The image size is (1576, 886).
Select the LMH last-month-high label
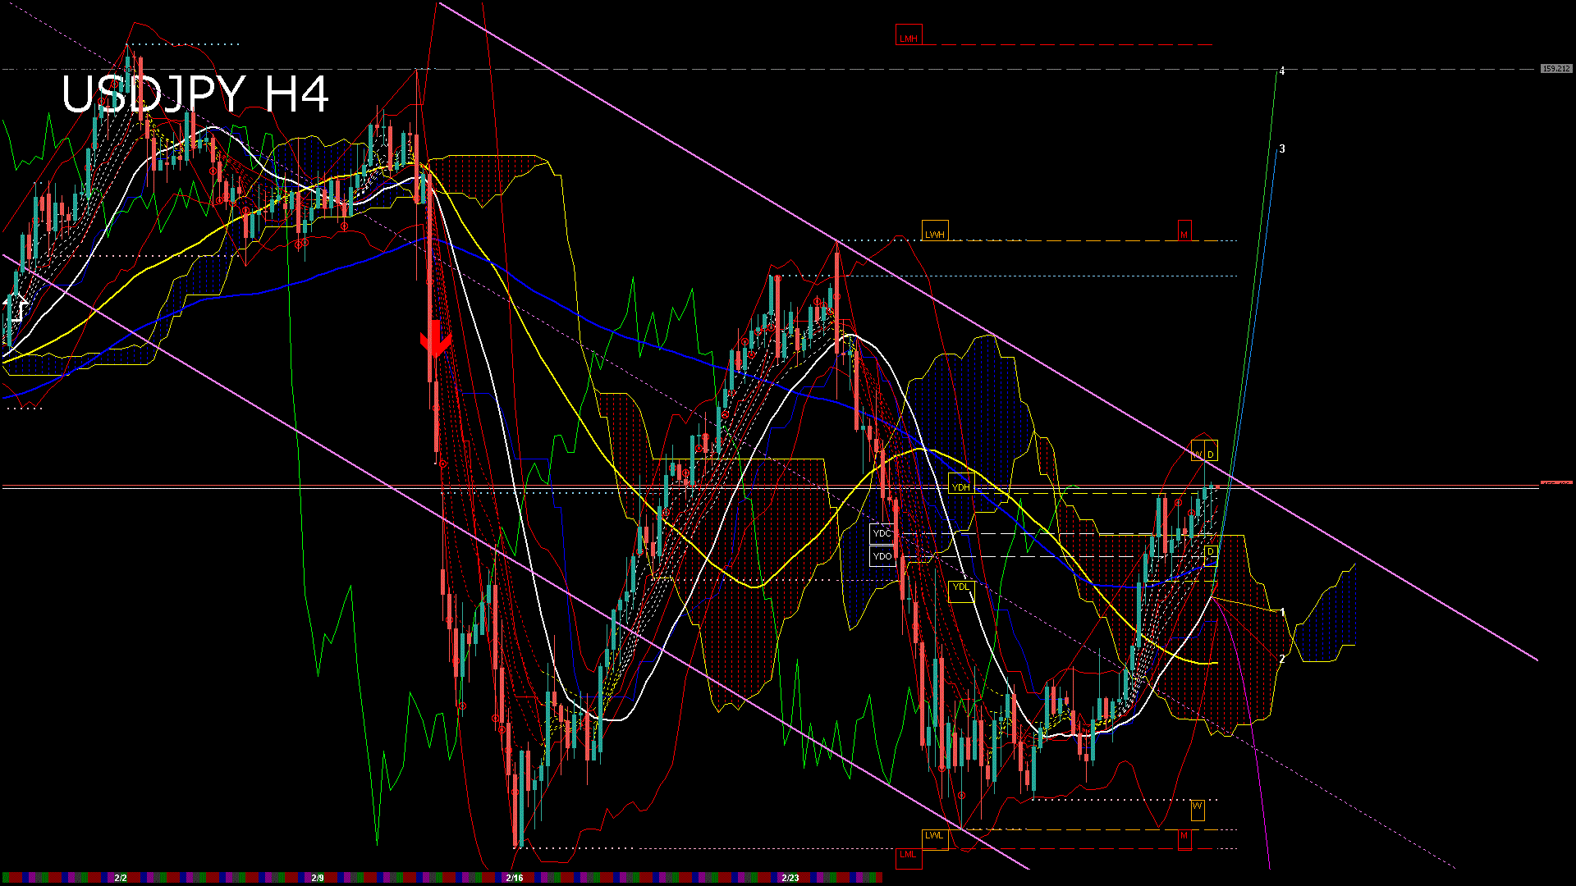coord(907,35)
